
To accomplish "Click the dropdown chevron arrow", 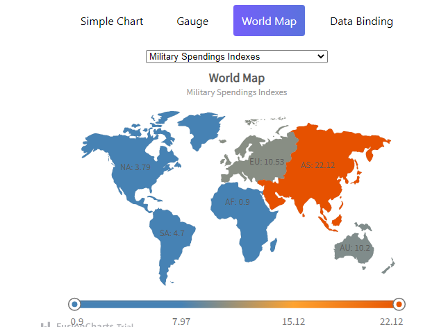I will coord(321,56).
